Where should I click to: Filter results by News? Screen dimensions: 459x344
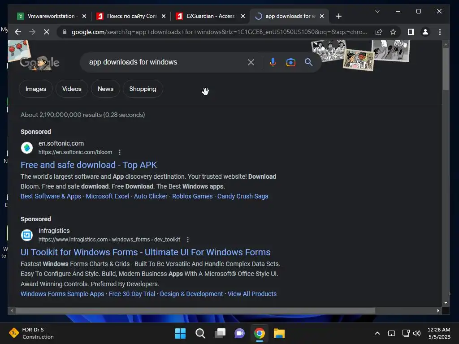coord(105,89)
